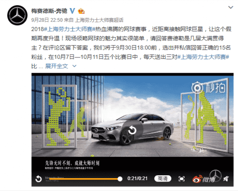Click the 梅赛德斯-奔驰 account name
The image size is (238, 191).
click(x=49, y=11)
